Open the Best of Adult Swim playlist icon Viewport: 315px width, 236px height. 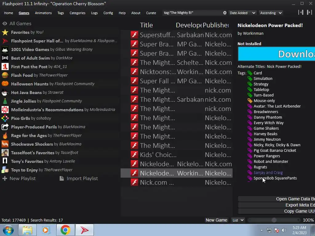(5, 58)
